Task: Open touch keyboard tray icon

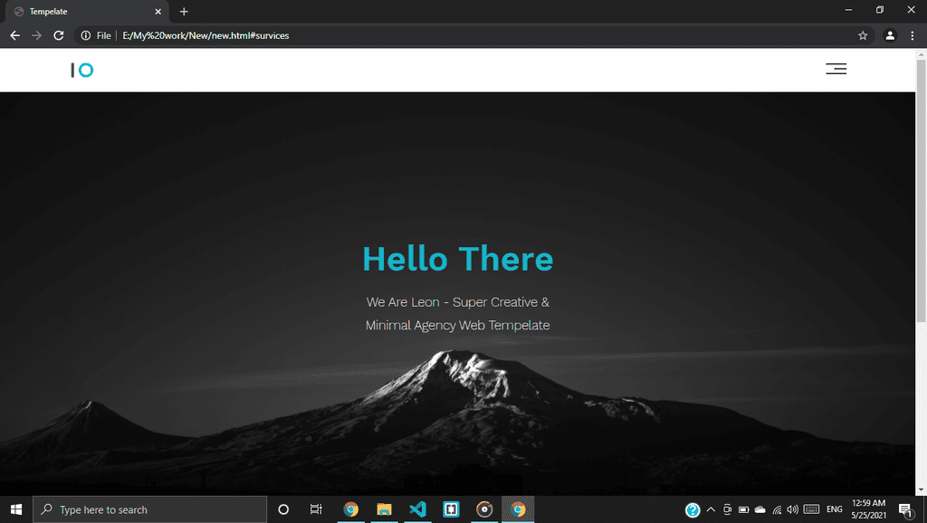Action: (x=811, y=509)
